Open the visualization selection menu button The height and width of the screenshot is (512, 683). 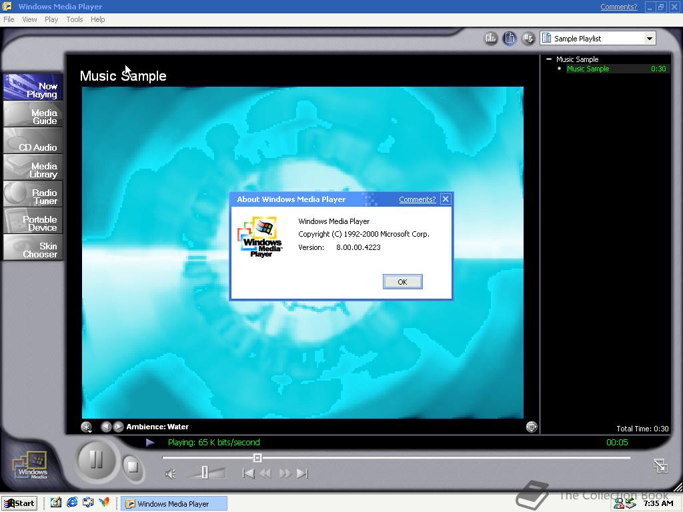tap(86, 427)
